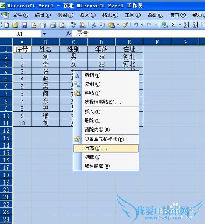Choose 选择性粘贴(S)... in the context menu
Screen dimensions: 205x224
pyautogui.click(x=106, y=102)
